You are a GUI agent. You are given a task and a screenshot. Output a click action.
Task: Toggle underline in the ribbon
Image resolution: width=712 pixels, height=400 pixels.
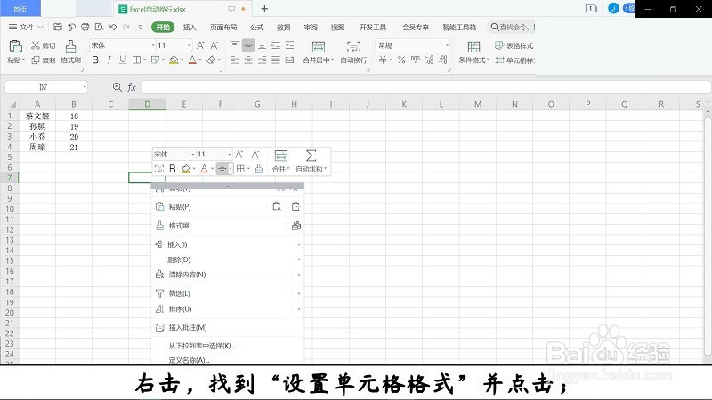tap(123, 60)
